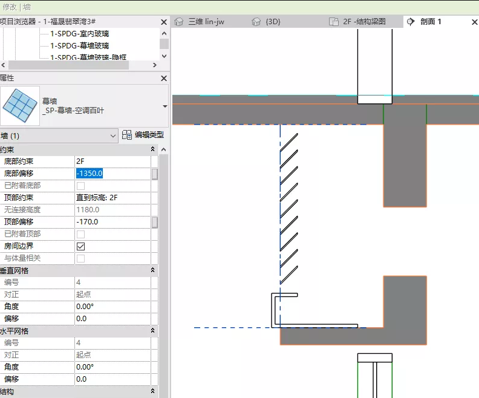
Task: Select the 1-SPDG-幕墙玻璃 tree item
Action: coord(79,46)
